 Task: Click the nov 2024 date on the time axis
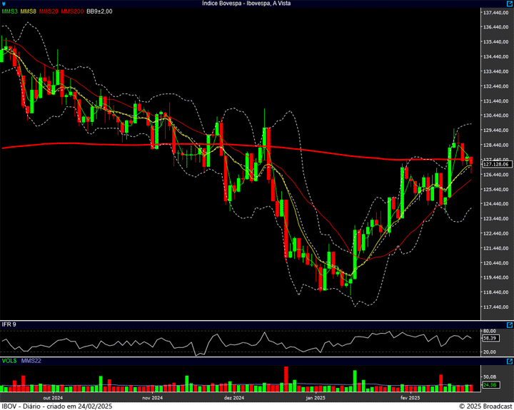[153, 397]
